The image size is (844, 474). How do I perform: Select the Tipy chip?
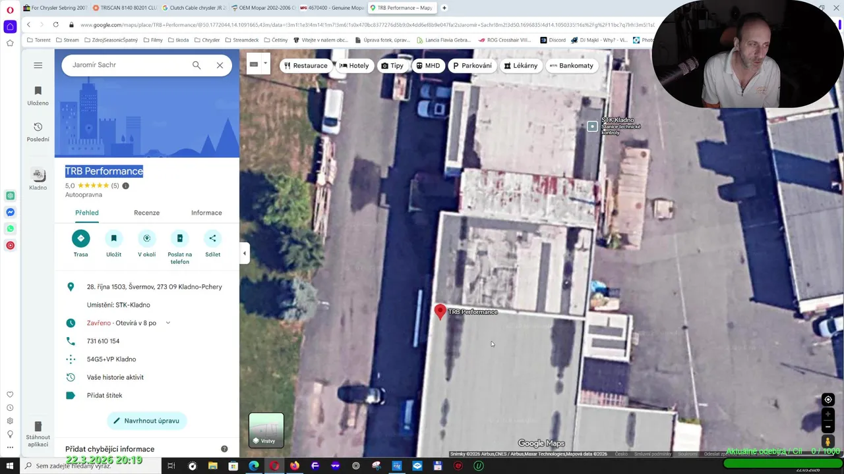click(x=392, y=66)
